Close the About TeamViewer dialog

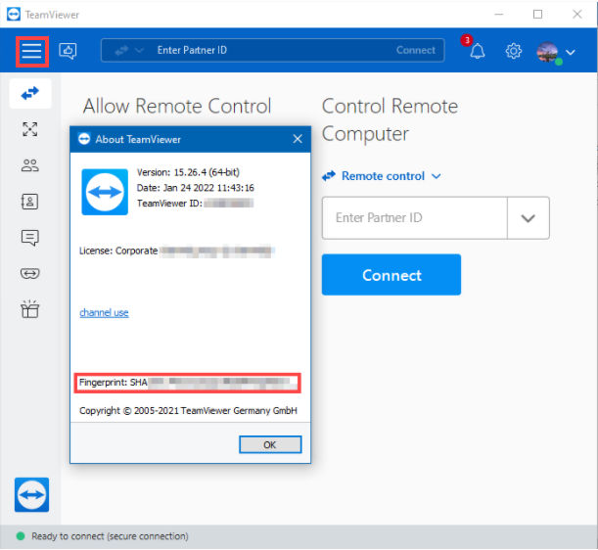pyautogui.click(x=298, y=139)
